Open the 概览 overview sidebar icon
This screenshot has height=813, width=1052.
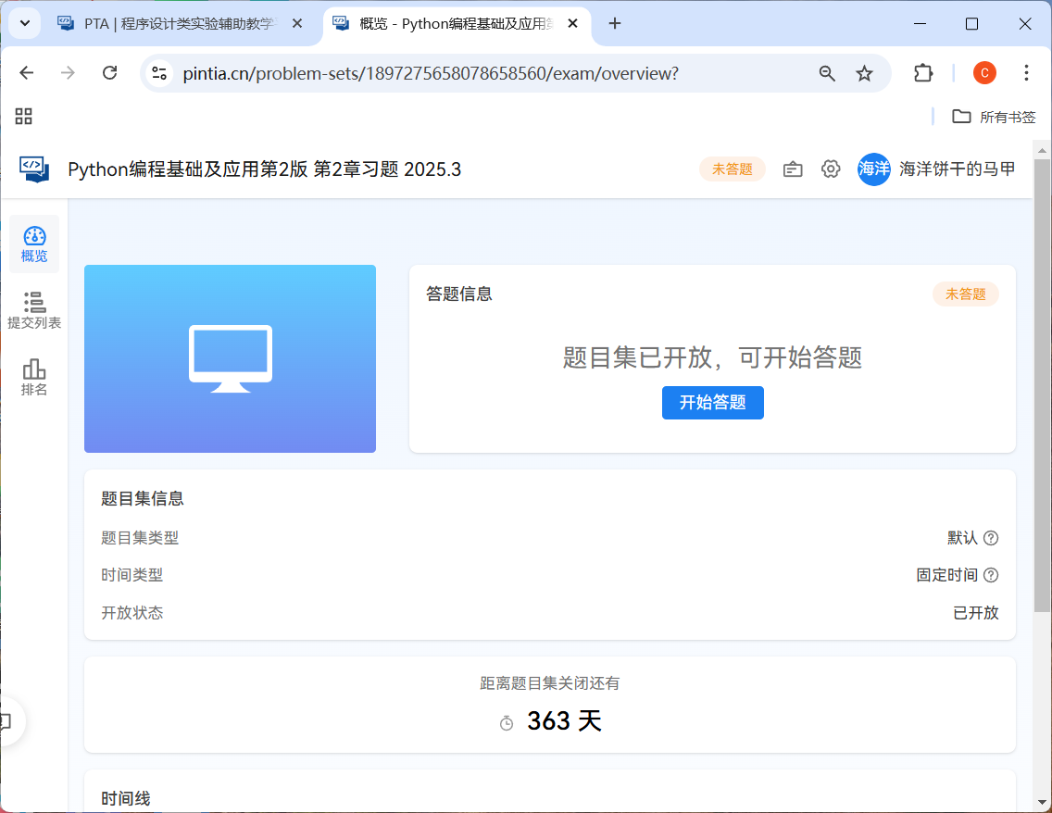pyautogui.click(x=34, y=244)
